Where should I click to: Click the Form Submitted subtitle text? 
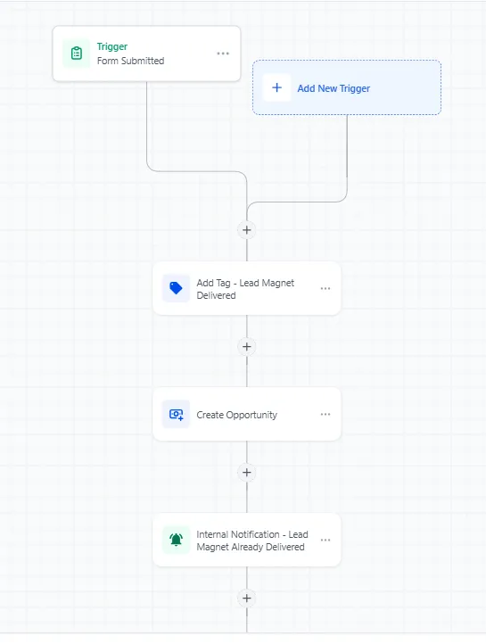coord(130,61)
